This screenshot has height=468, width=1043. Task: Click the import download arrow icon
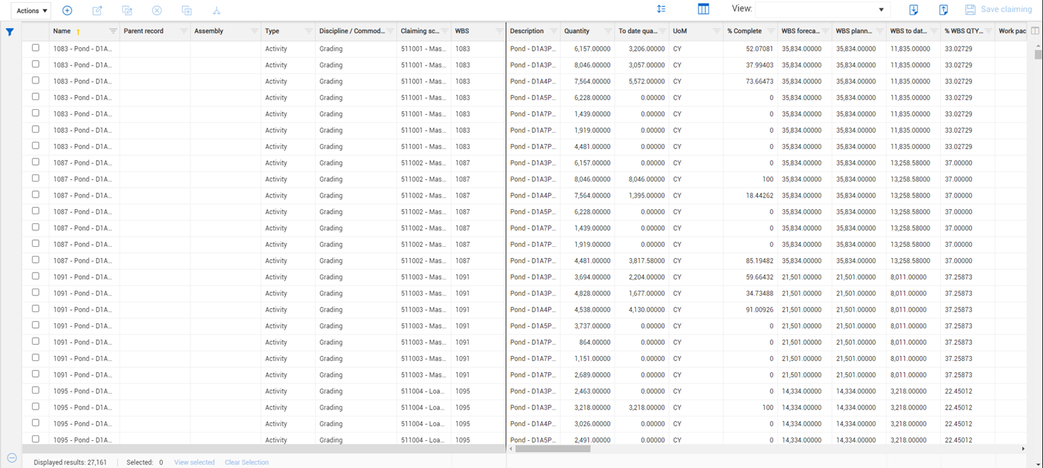[914, 10]
